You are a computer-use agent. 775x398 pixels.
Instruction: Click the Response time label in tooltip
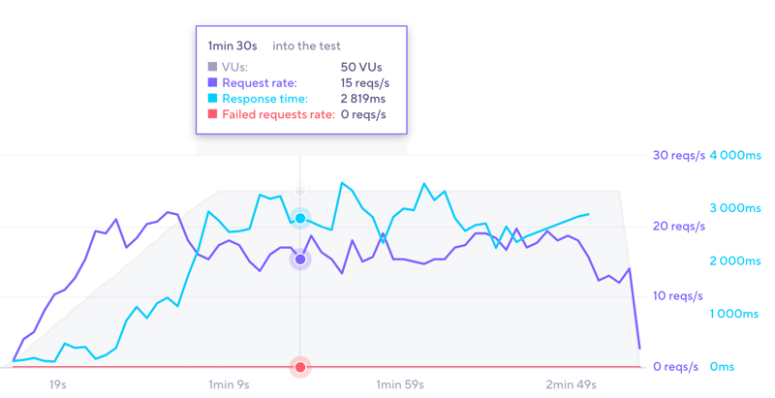(264, 99)
